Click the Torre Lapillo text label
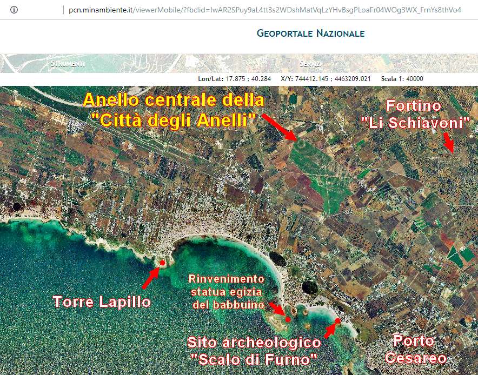Image resolution: width=478 pixels, height=375 pixels. click(x=102, y=302)
